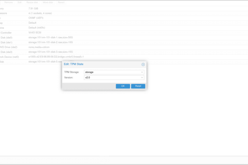Select the memory row showing 7.91 GiB
248x165 pixels.
click(124, 8)
